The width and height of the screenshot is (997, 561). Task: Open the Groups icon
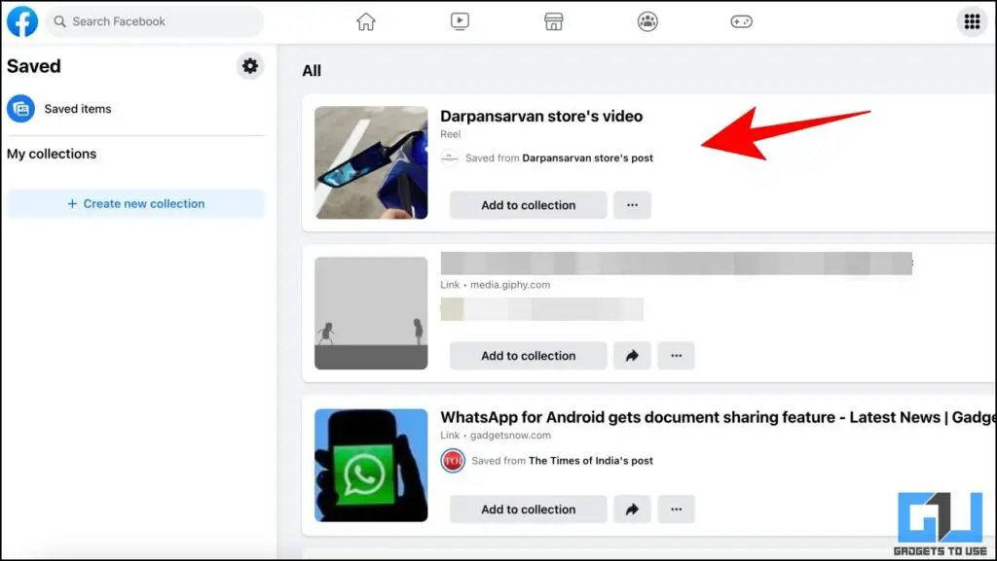[x=646, y=20]
